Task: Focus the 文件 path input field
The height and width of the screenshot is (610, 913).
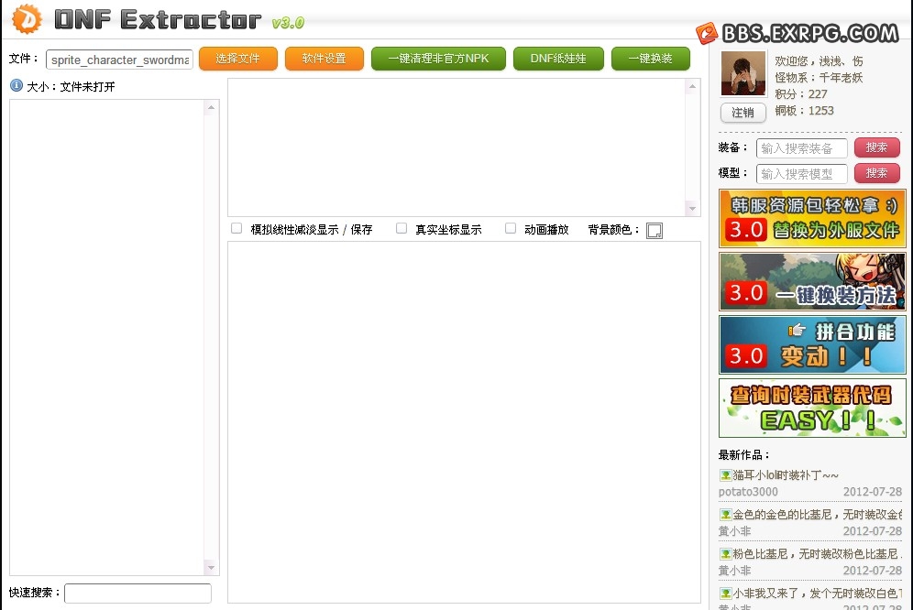Action: point(119,60)
